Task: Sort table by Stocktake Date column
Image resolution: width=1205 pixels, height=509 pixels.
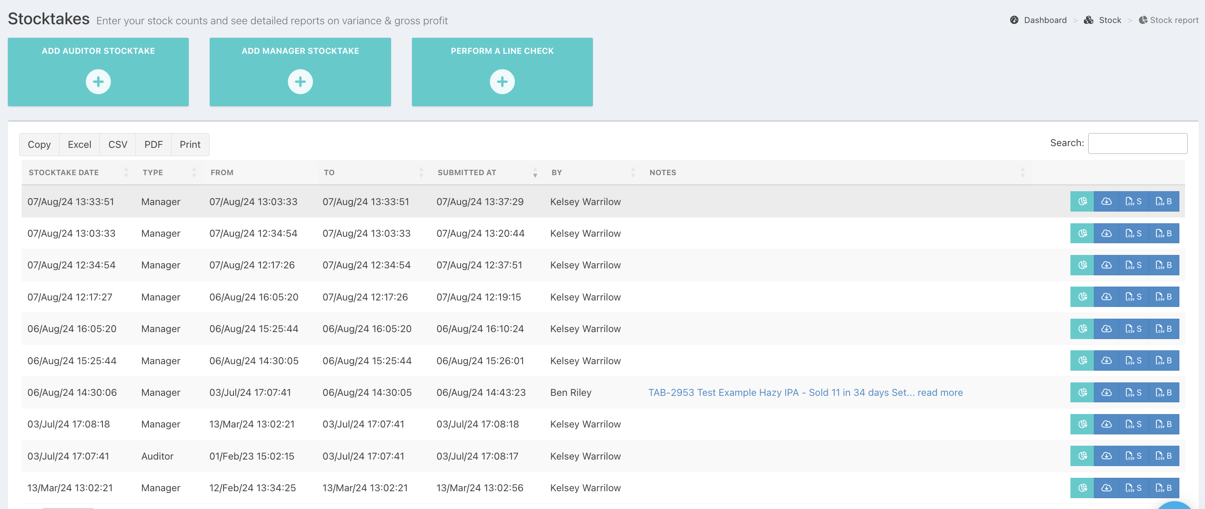Action: click(x=78, y=173)
